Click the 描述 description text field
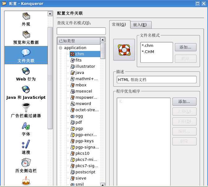The width and height of the screenshot is (208, 187). click(157, 80)
